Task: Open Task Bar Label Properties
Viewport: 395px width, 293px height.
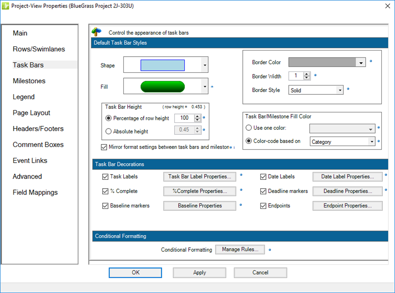Action: click(x=199, y=176)
